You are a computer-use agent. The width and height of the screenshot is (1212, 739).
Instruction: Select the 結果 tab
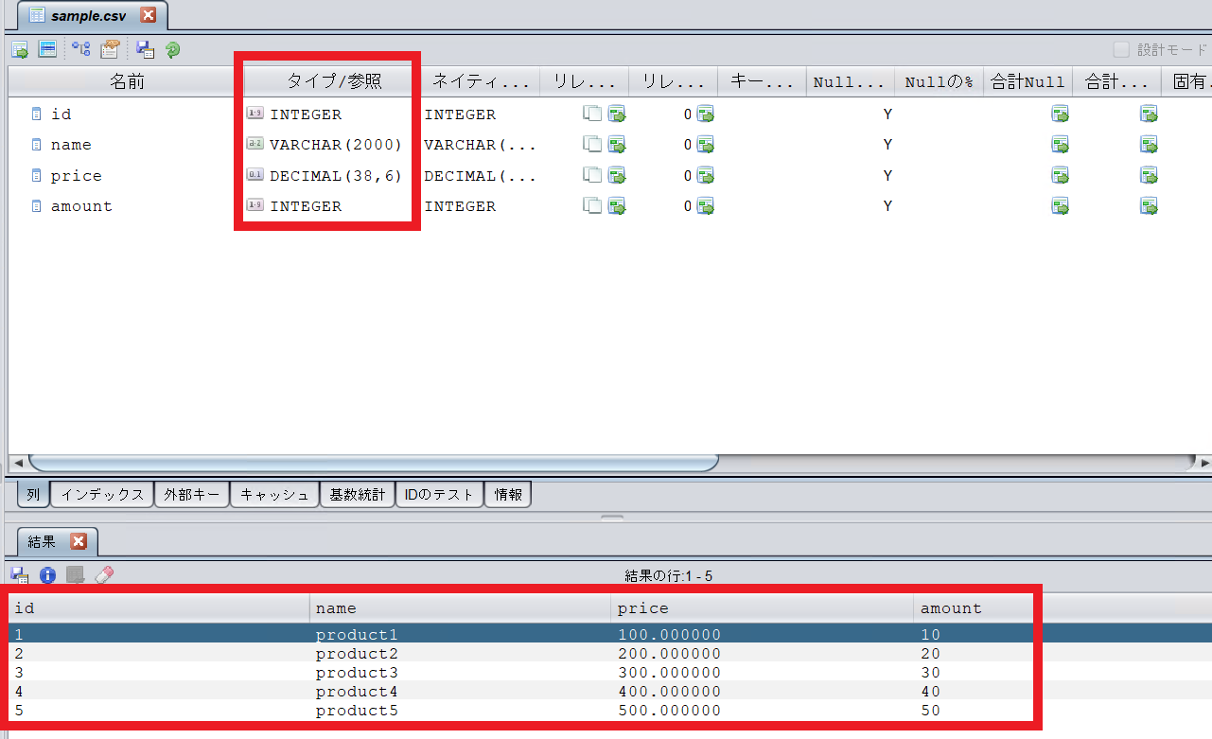click(57, 542)
